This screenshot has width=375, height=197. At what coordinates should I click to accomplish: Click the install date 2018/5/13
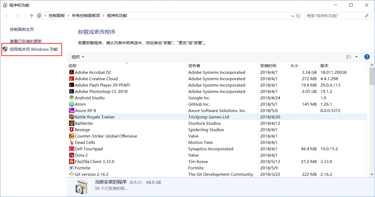click(270, 161)
